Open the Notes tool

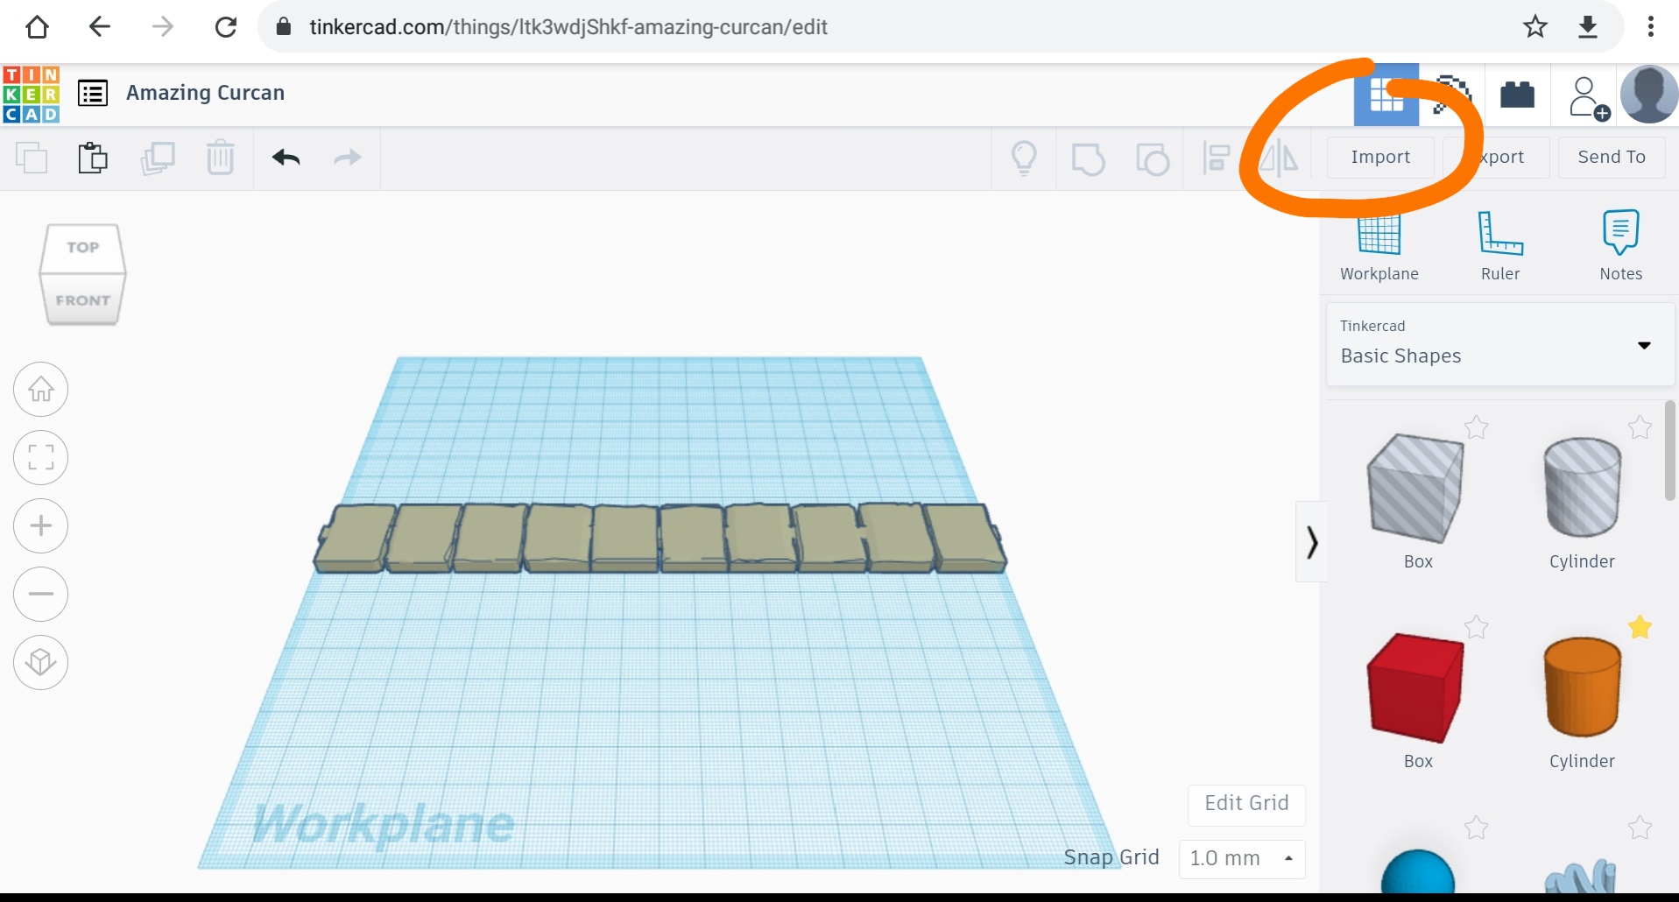coord(1620,245)
